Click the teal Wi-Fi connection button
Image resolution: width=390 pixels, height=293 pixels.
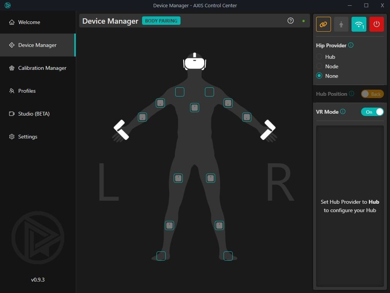tap(359, 24)
